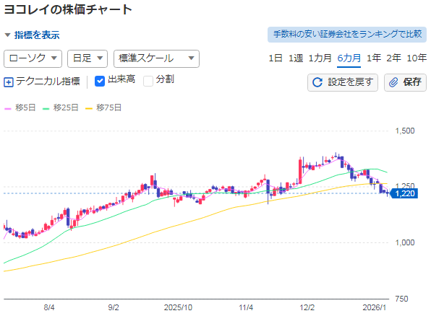Enable the 分割 checkbox

tap(148, 82)
